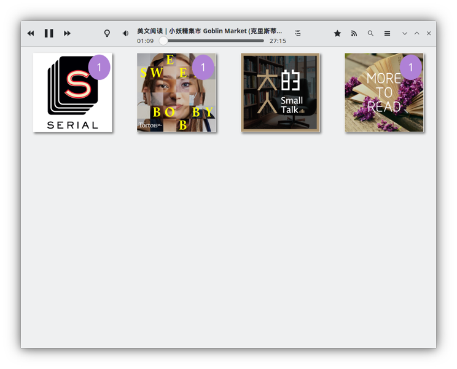The height and width of the screenshot is (369, 457).
Task: Click the up chevron in the header
Action: coord(416,33)
